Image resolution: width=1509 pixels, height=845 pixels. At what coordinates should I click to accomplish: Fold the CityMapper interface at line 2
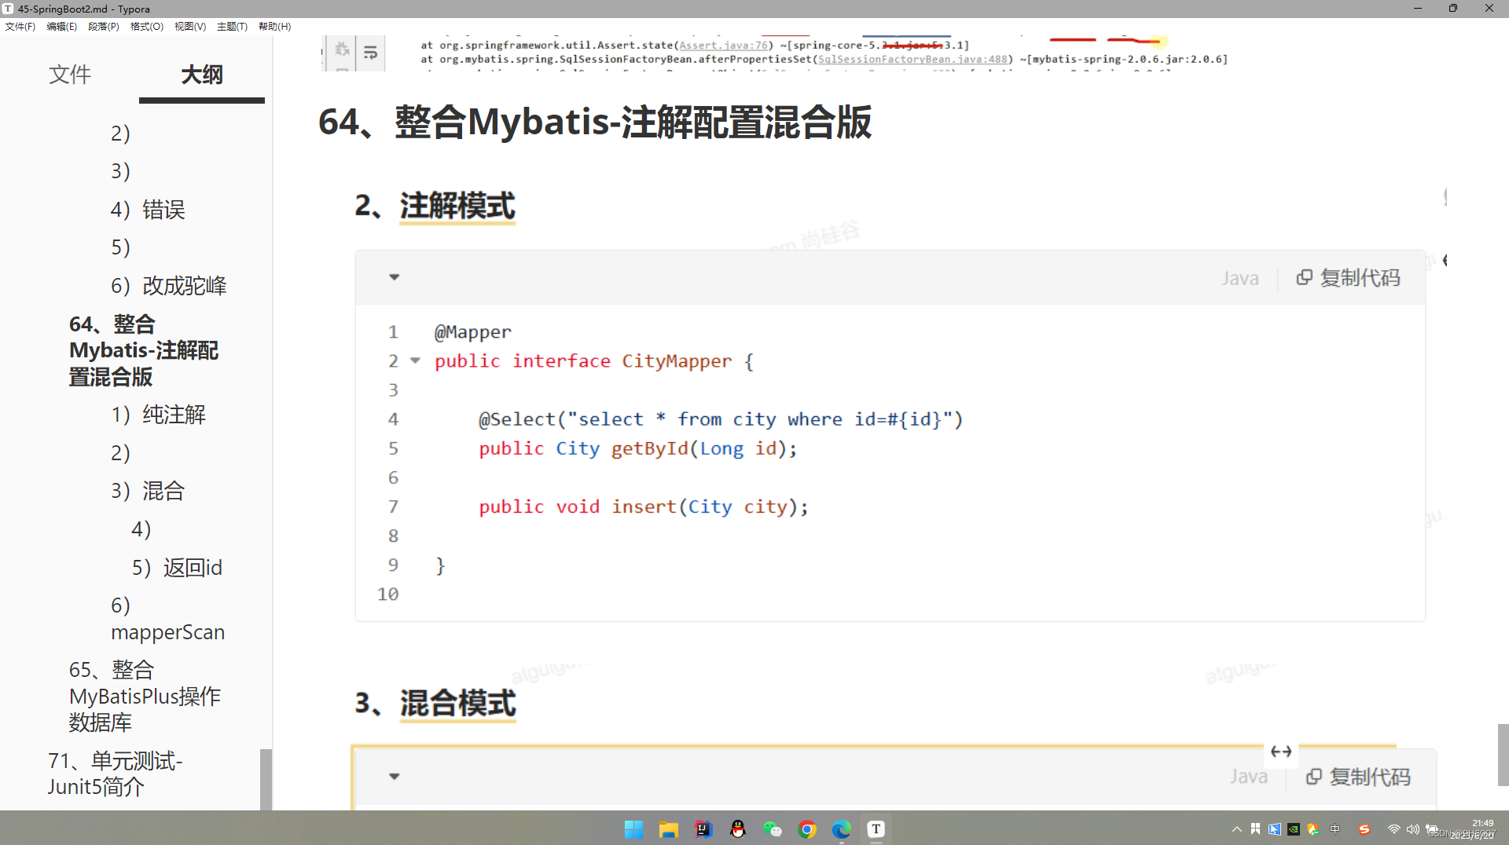pos(416,360)
